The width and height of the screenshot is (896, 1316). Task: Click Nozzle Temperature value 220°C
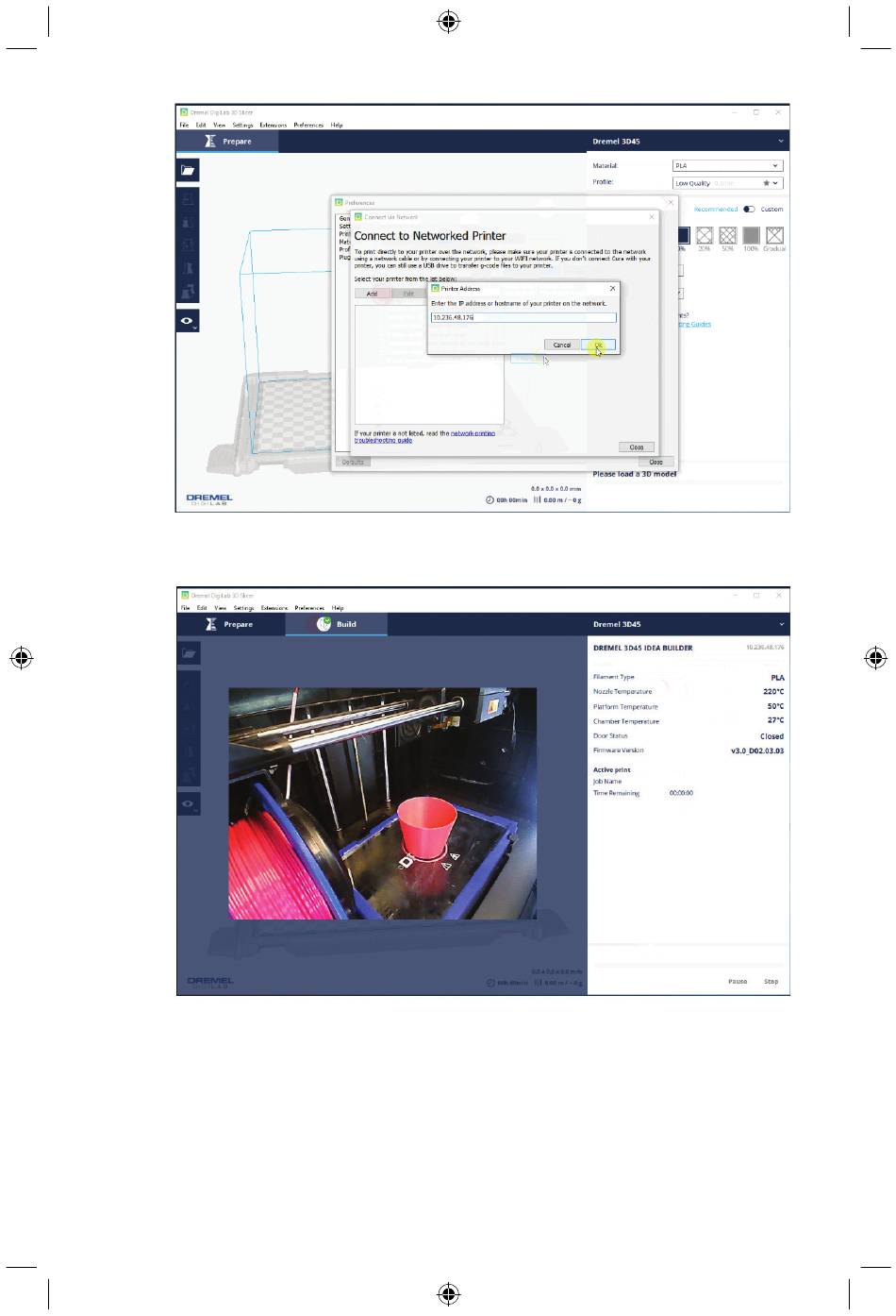[x=773, y=691]
